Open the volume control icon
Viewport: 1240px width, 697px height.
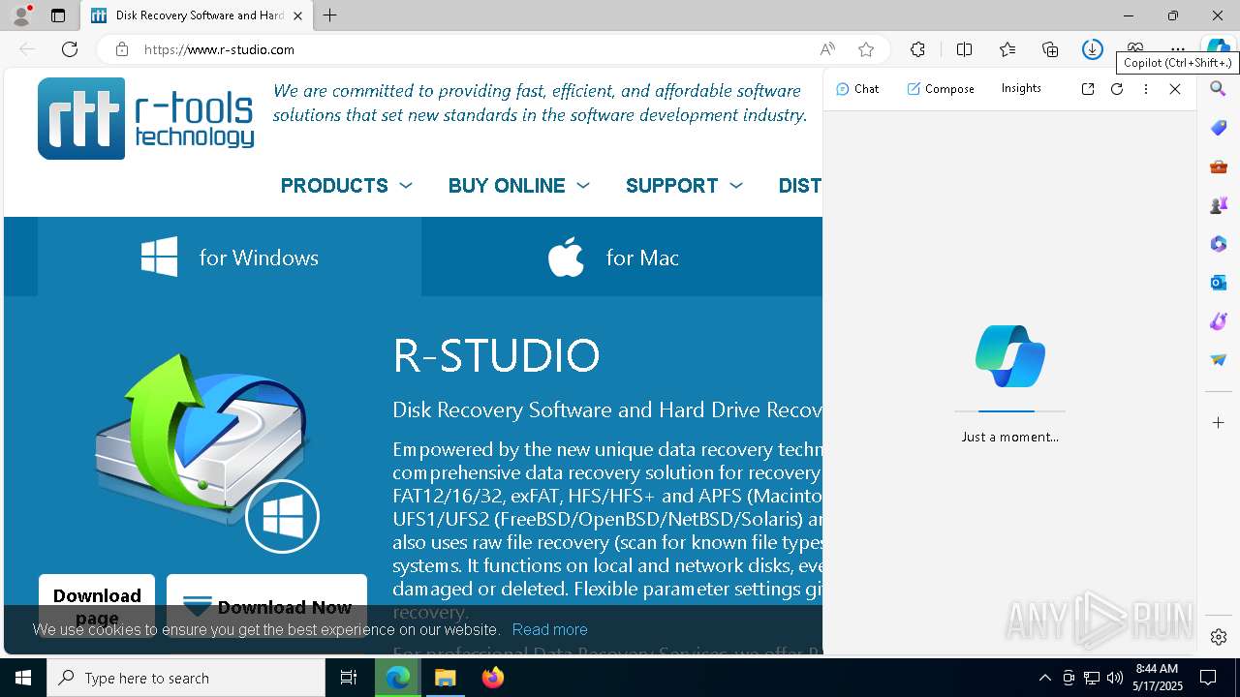[1115, 678]
